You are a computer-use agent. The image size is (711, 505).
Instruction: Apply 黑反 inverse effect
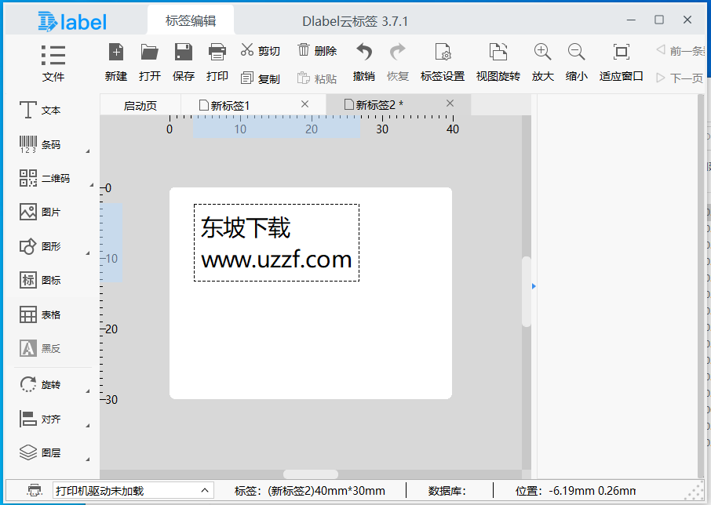point(40,348)
